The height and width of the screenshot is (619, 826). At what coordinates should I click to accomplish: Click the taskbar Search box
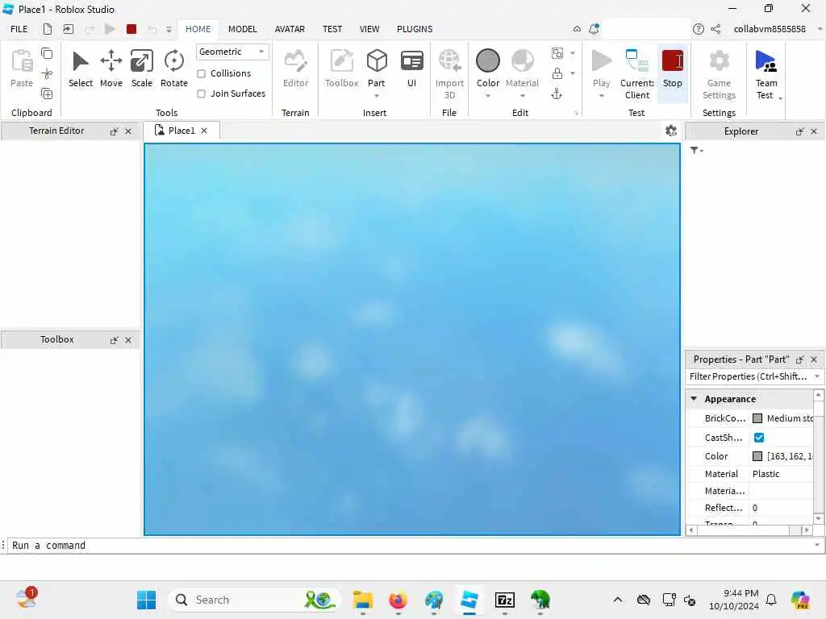coord(254,600)
